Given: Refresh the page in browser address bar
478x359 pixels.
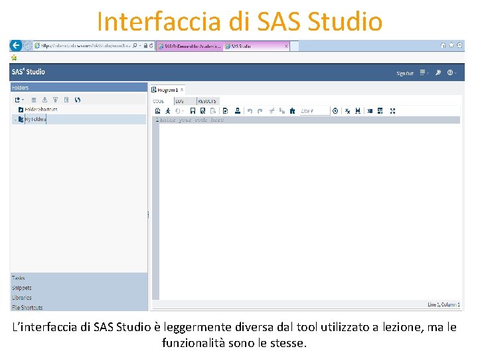Looking at the screenshot, I should pos(151,46).
